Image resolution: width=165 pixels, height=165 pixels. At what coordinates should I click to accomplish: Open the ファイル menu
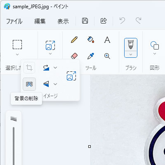(14, 21)
